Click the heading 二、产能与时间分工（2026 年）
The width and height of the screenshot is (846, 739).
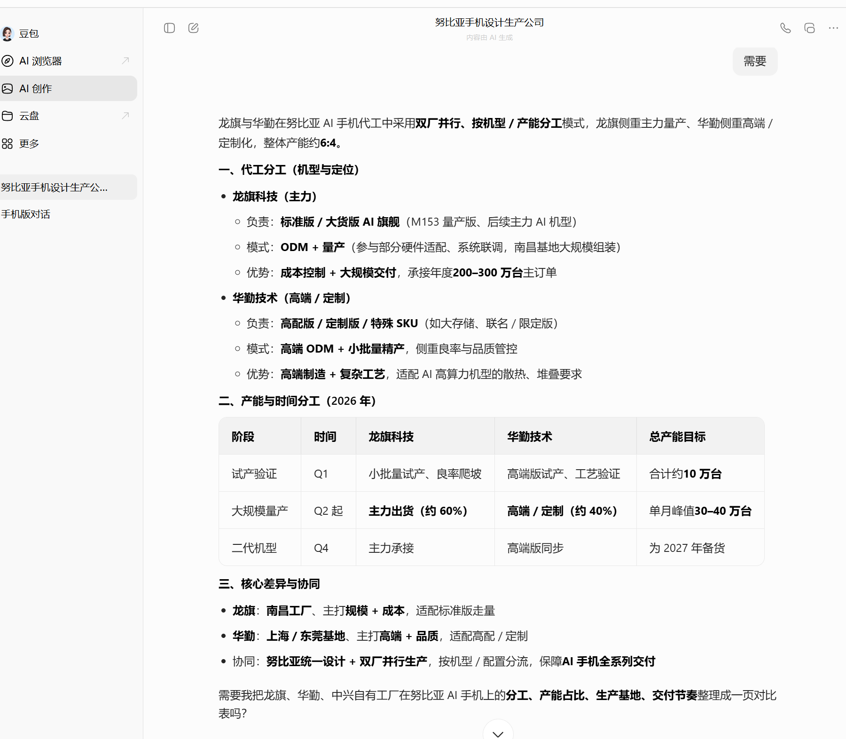[298, 401]
